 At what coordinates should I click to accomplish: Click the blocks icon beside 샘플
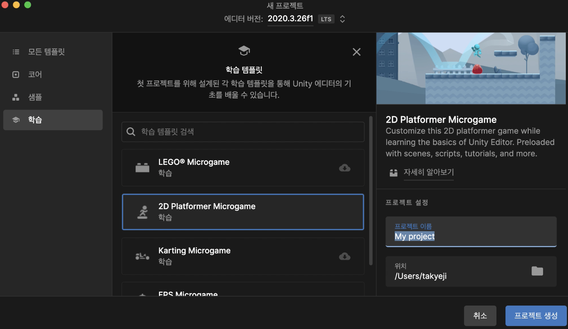click(x=16, y=97)
